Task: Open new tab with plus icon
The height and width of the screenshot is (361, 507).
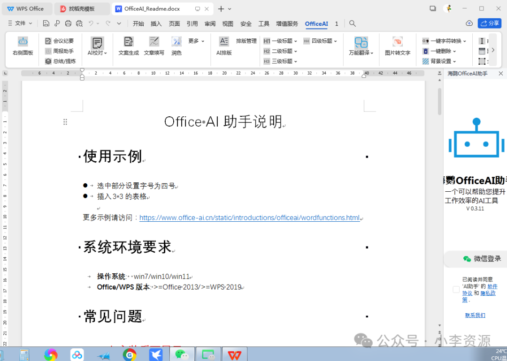Action: click(x=221, y=9)
